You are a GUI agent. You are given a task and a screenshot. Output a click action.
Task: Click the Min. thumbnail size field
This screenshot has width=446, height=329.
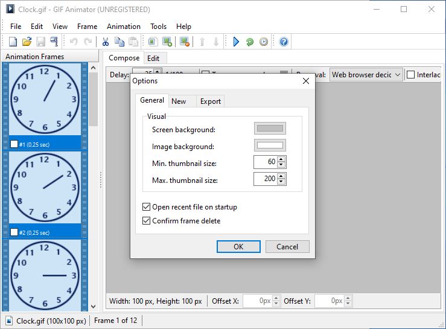click(x=266, y=162)
